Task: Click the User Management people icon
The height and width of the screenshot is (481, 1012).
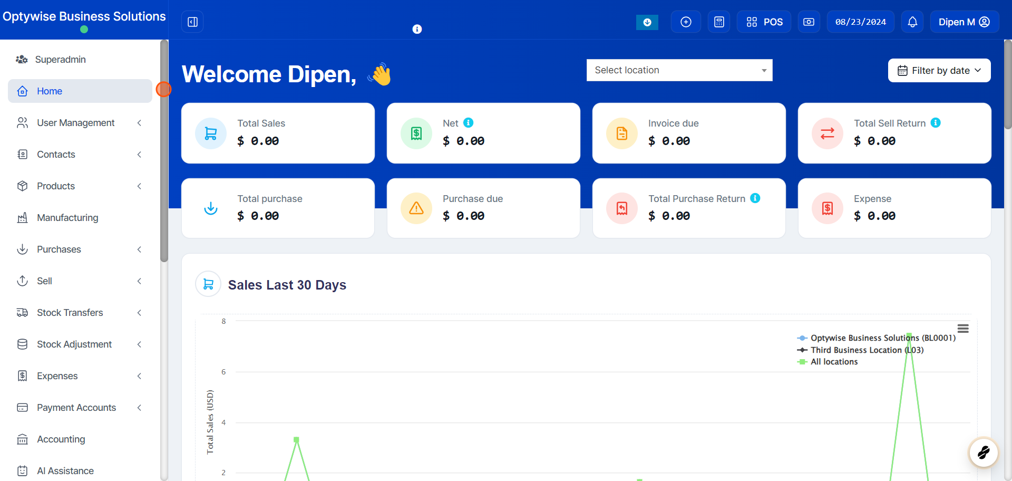Action: pyautogui.click(x=22, y=123)
